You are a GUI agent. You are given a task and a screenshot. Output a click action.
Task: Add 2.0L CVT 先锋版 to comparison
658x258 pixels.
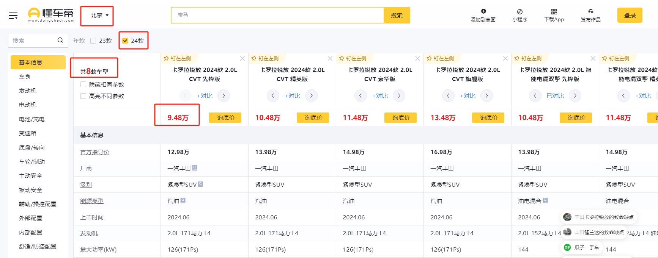pos(205,96)
